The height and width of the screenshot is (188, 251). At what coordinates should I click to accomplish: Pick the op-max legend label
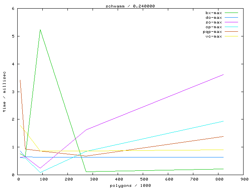pyautogui.click(x=214, y=27)
